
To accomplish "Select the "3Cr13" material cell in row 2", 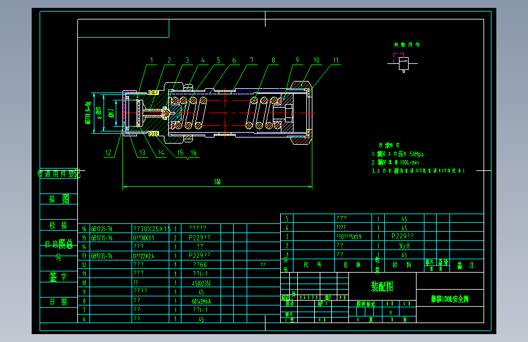I will [404, 246].
